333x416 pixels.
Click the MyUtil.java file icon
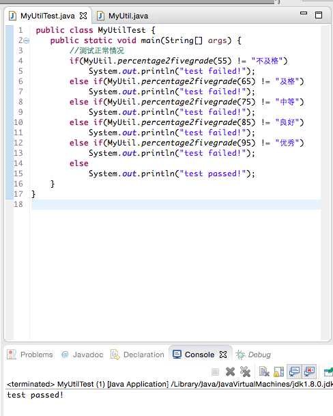click(100, 16)
